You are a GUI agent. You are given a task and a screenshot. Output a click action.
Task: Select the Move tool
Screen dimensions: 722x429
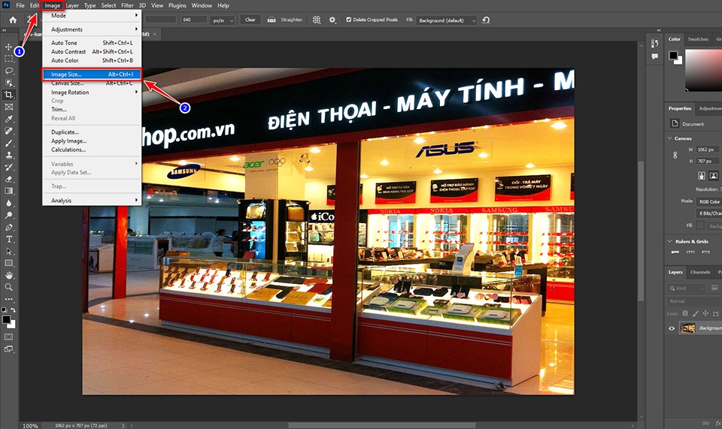(x=9, y=47)
